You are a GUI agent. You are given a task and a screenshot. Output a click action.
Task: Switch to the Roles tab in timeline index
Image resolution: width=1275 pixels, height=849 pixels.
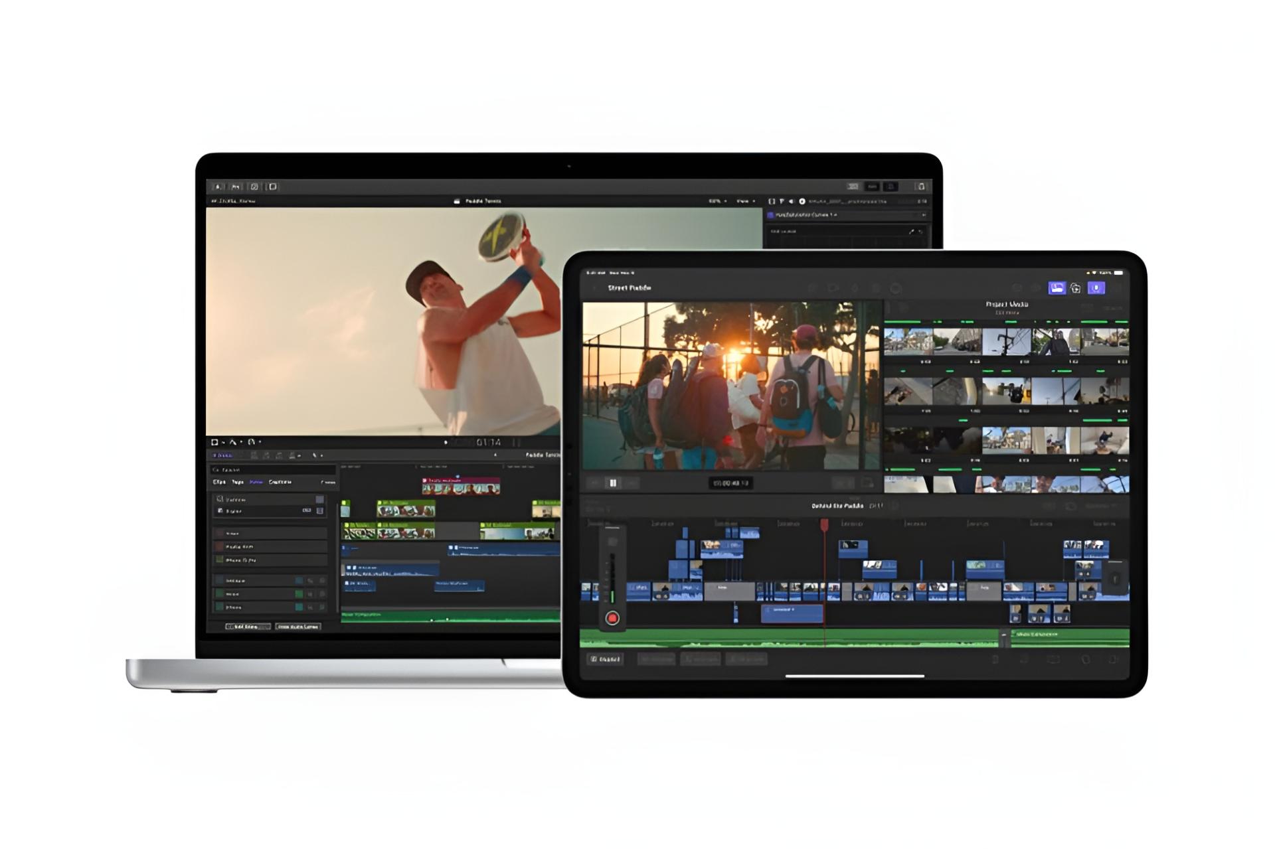(256, 482)
